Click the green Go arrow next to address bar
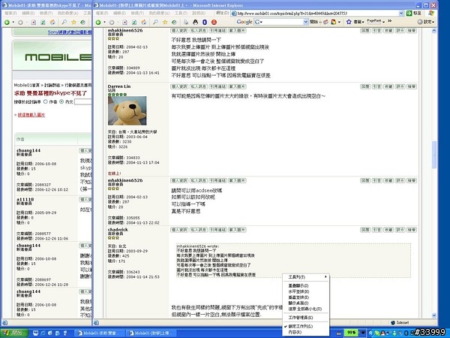 409,14
